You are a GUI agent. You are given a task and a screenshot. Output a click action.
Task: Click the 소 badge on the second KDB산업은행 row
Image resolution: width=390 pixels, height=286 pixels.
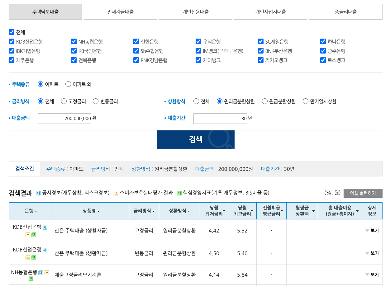click(x=28, y=257)
